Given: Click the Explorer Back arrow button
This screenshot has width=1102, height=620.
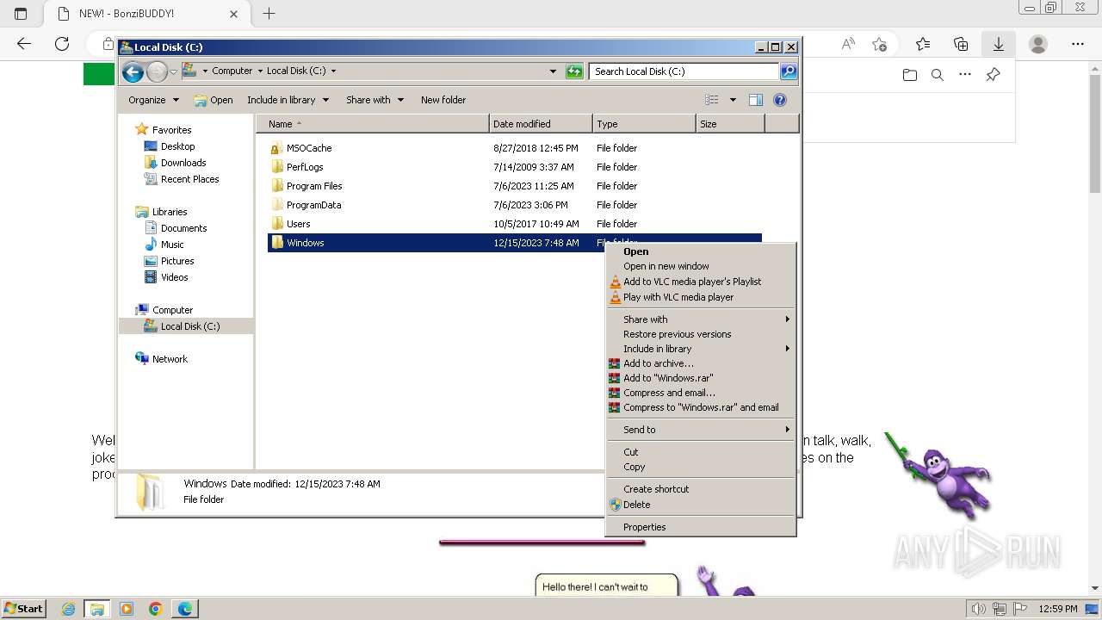Looking at the screenshot, I should click(x=133, y=71).
